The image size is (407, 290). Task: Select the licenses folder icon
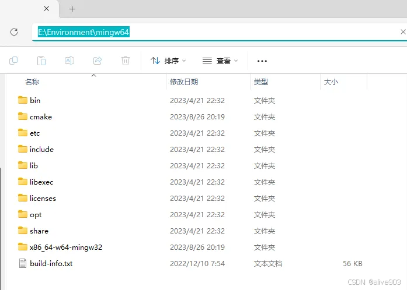coord(23,198)
